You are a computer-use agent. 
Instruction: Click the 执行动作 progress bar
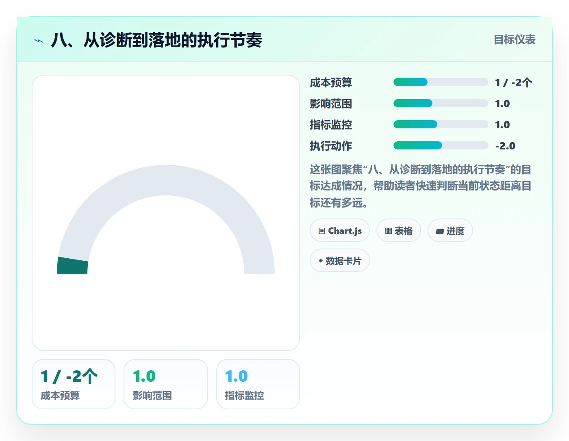pyautogui.click(x=441, y=146)
